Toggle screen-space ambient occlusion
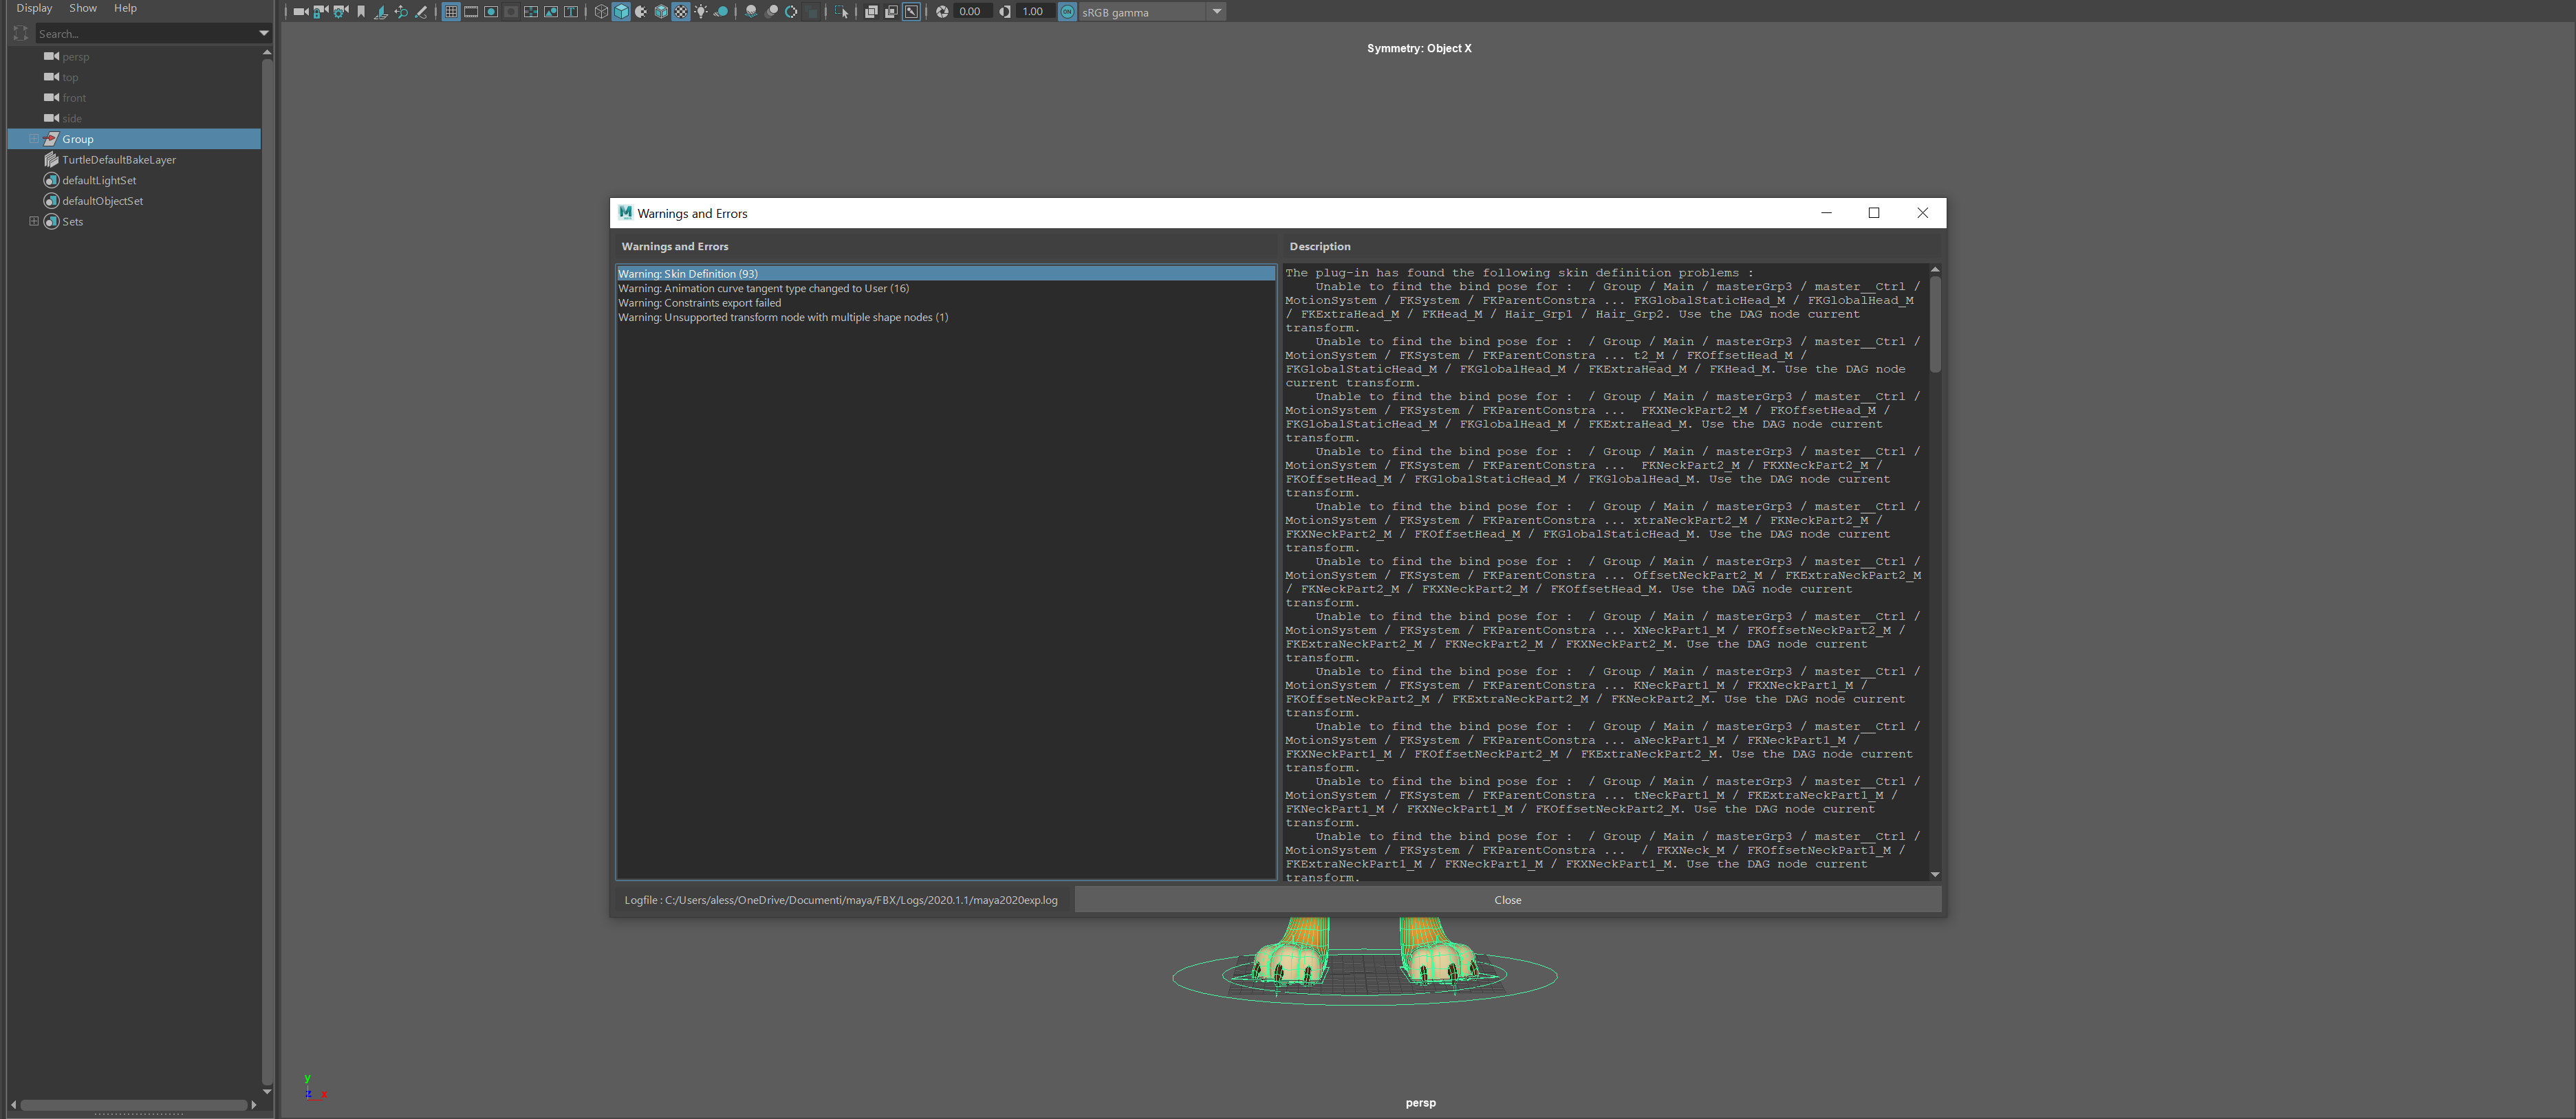This screenshot has width=2576, height=1119. tap(751, 12)
